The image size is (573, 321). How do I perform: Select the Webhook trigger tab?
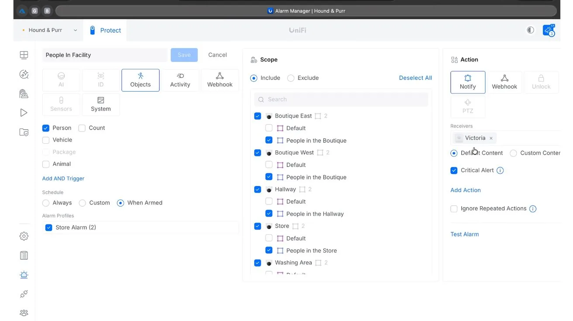(x=220, y=80)
